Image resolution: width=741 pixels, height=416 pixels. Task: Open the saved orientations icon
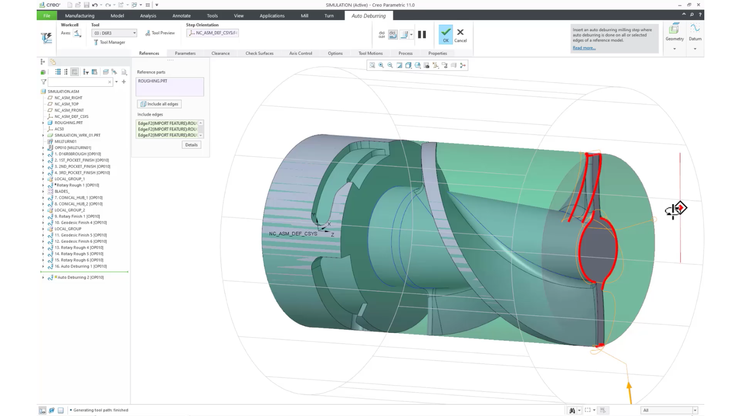tap(417, 65)
